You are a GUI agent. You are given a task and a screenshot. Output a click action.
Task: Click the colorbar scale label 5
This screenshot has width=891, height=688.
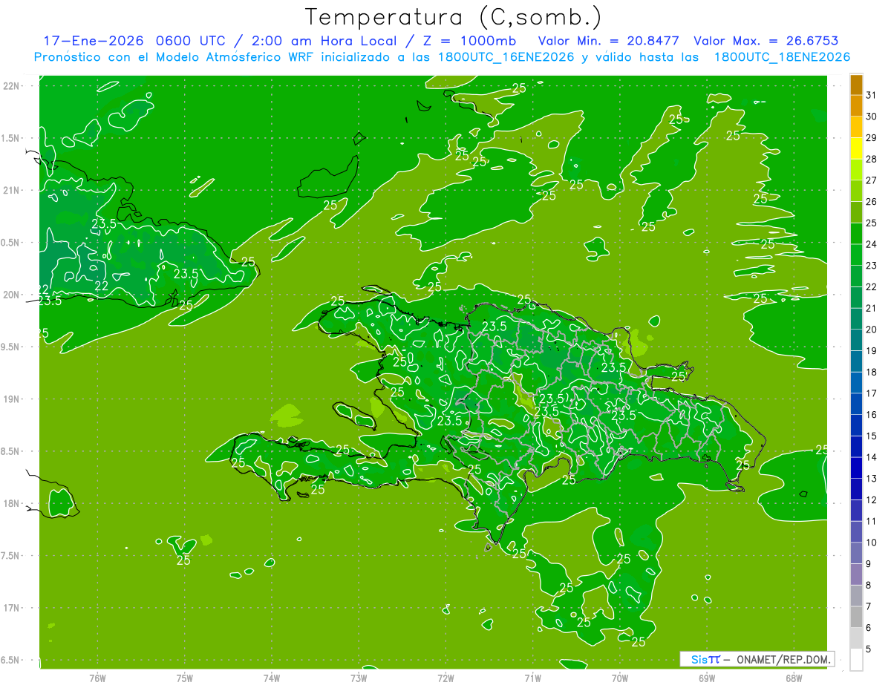point(869,649)
